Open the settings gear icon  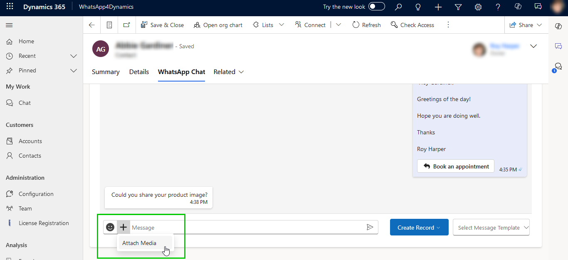[x=478, y=7]
